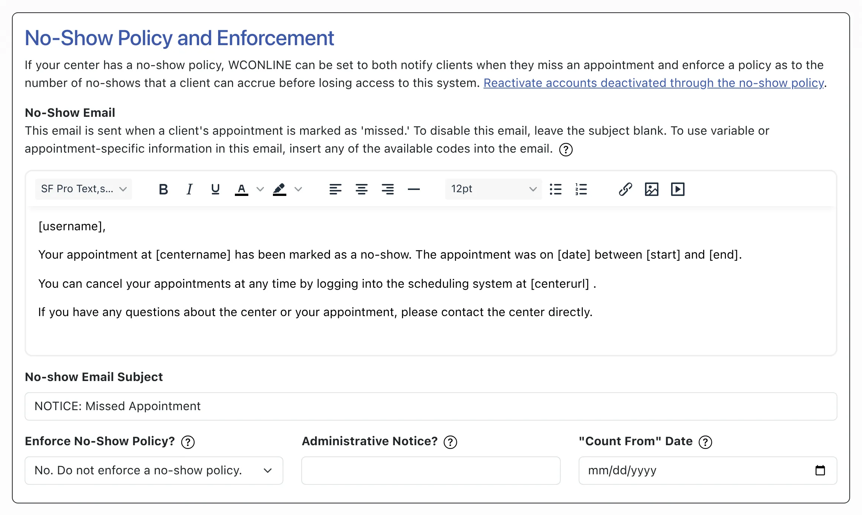The width and height of the screenshot is (862, 515).
Task: Open the calendar date picker icon
Action: (820, 470)
